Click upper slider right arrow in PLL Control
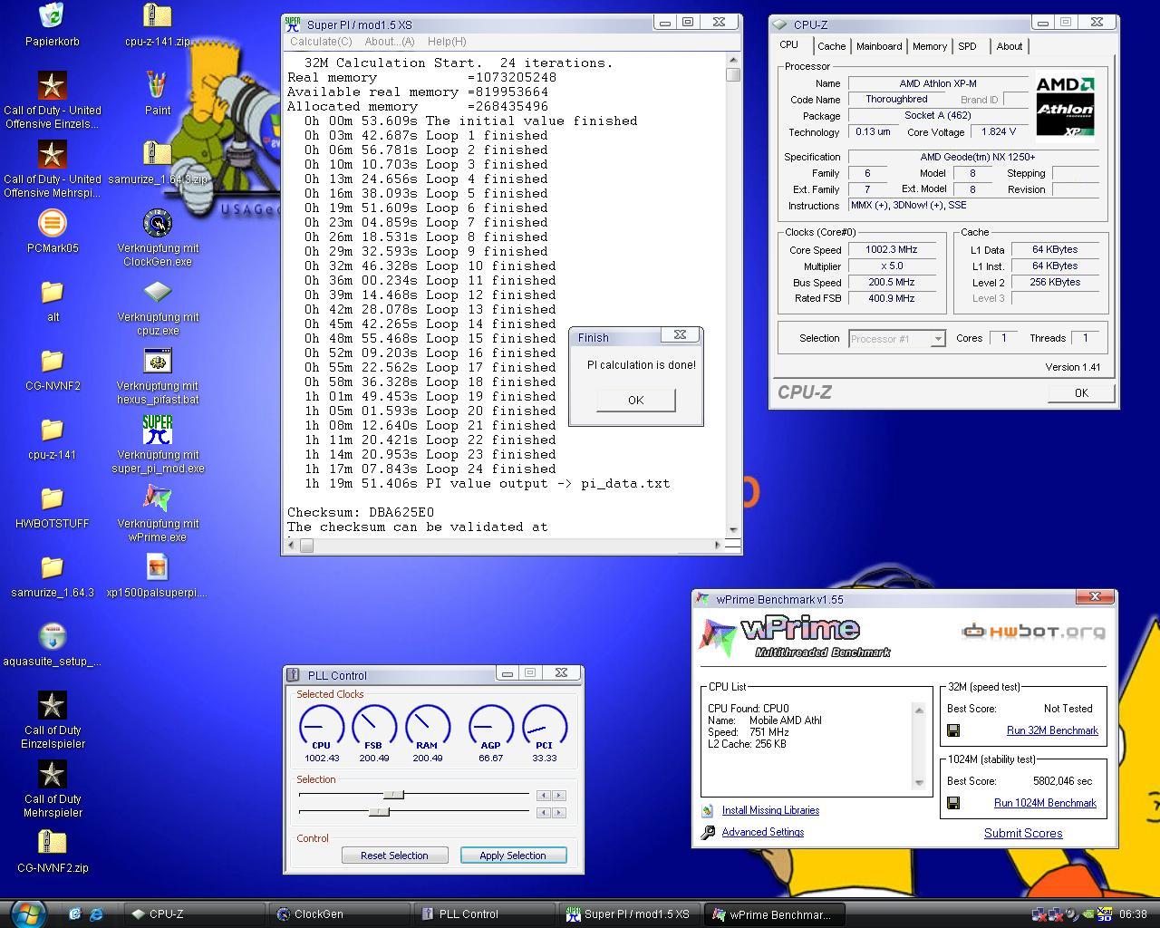Image resolution: width=1160 pixels, height=928 pixels. pyautogui.click(x=558, y=796)
